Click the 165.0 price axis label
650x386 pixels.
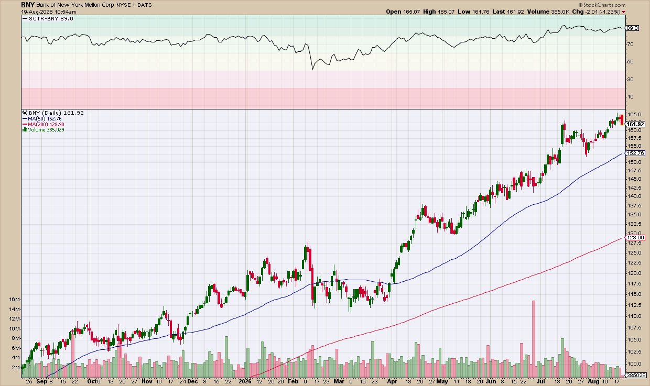[x=634, y=114]
